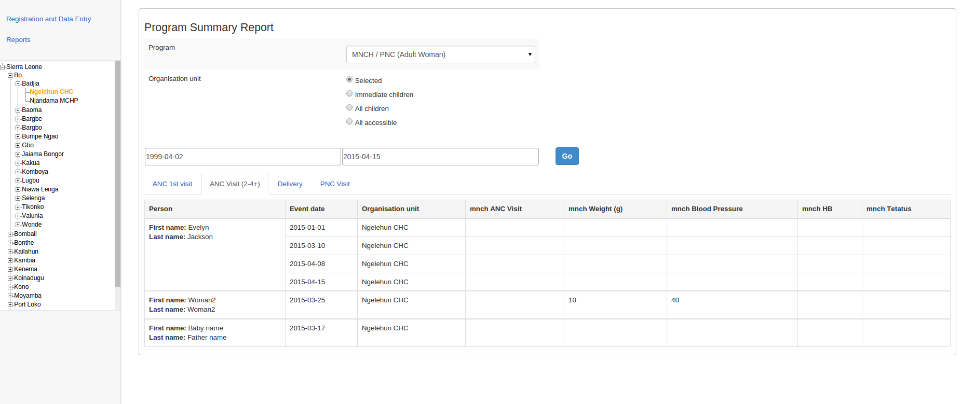Collapse the Sierra Leone tree node
The width and height of the screenshot is (961, 404).
click(3, 67)
